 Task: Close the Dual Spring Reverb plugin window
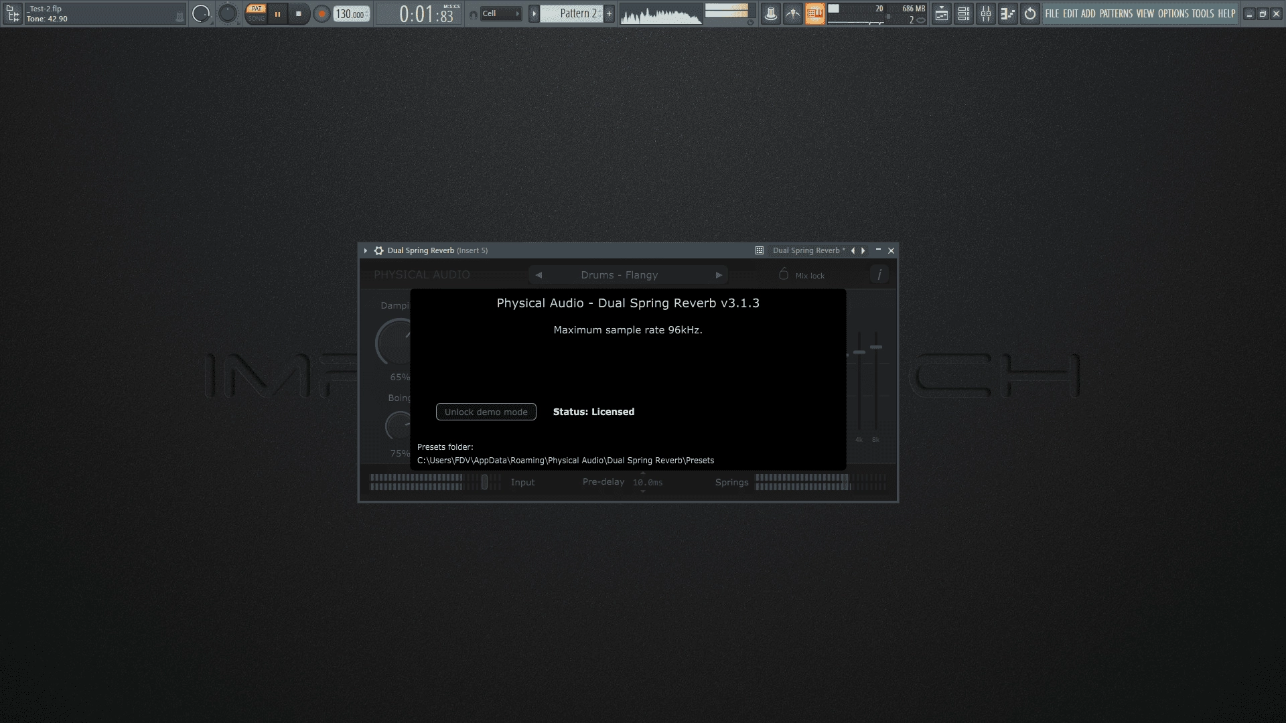[x=891, y=250]
